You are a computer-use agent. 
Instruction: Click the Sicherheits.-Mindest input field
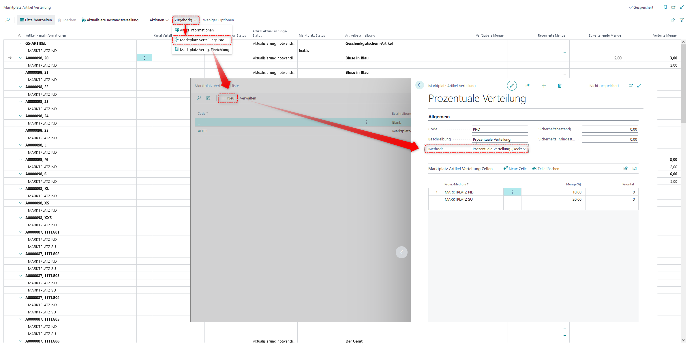coord(610,139)
